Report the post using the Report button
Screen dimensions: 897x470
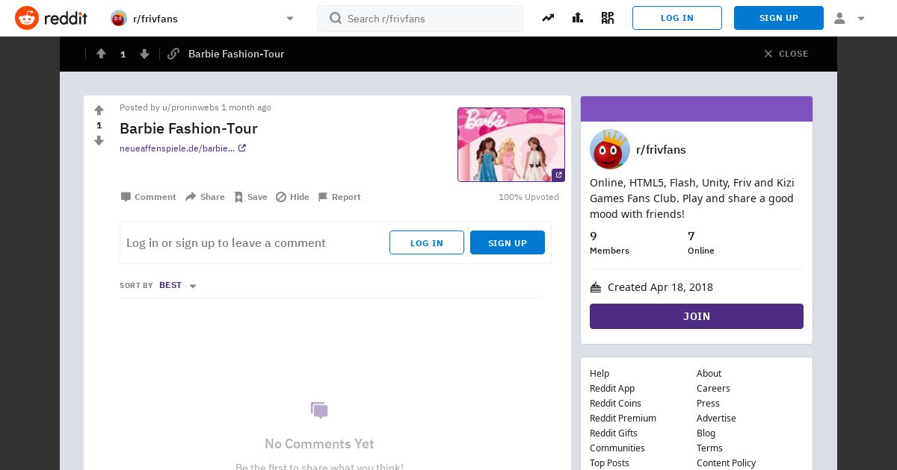[339, 197]
